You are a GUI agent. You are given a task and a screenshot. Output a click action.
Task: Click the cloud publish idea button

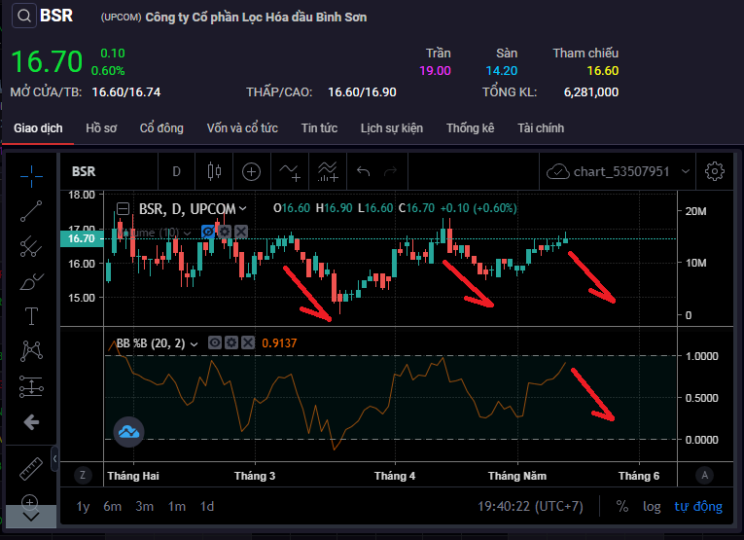(x=128, y=432)
